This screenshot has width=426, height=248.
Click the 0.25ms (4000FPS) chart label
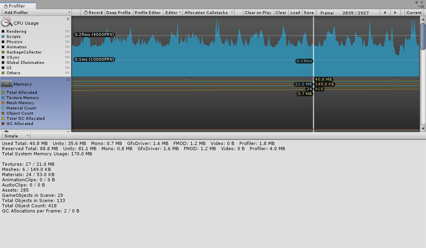click(94, 34)
